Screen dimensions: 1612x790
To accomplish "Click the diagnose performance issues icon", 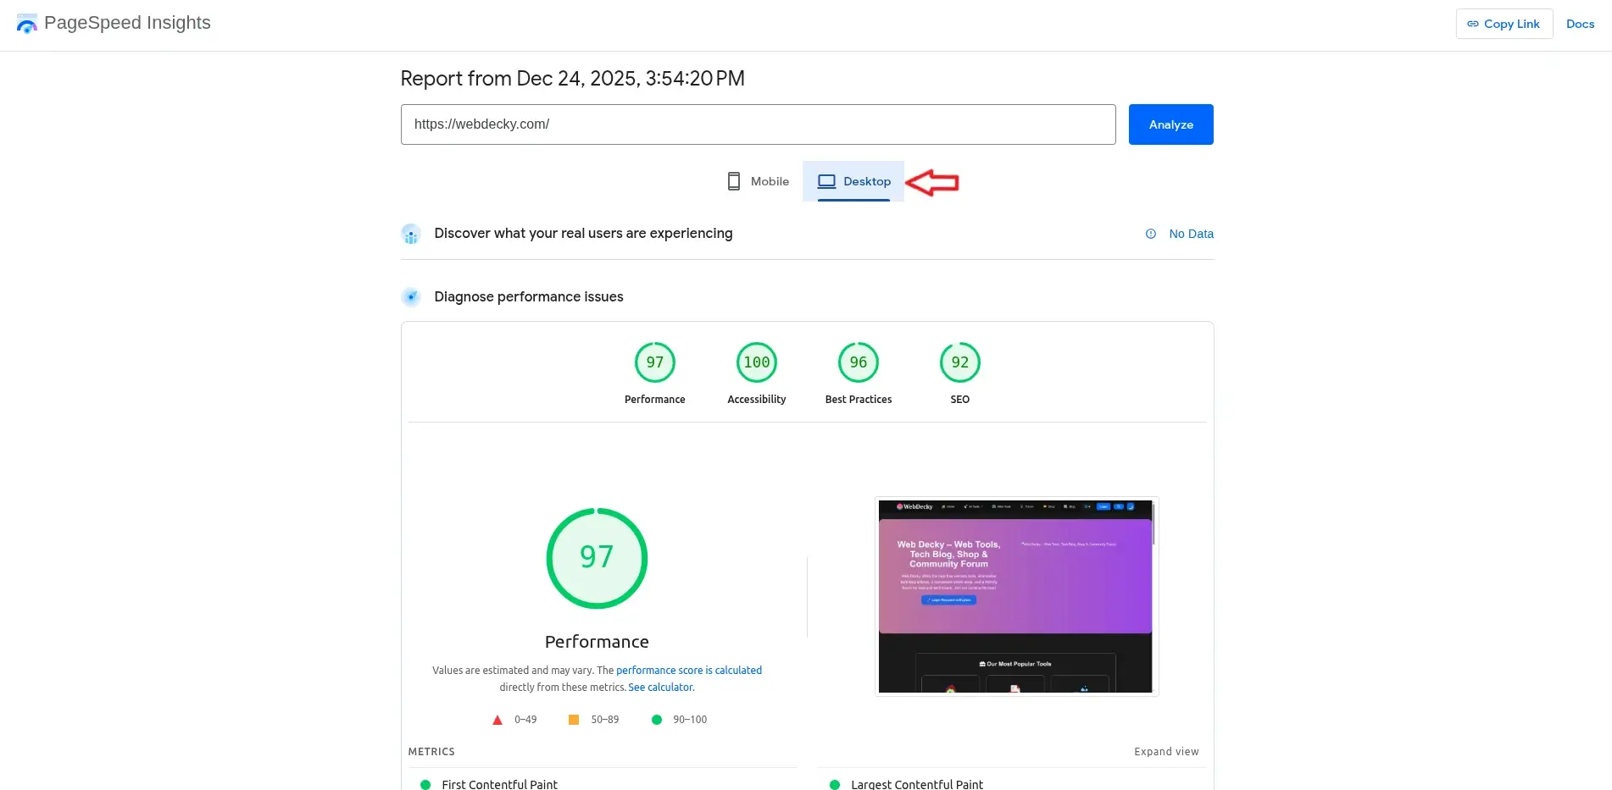I will [x=411, y=297].
